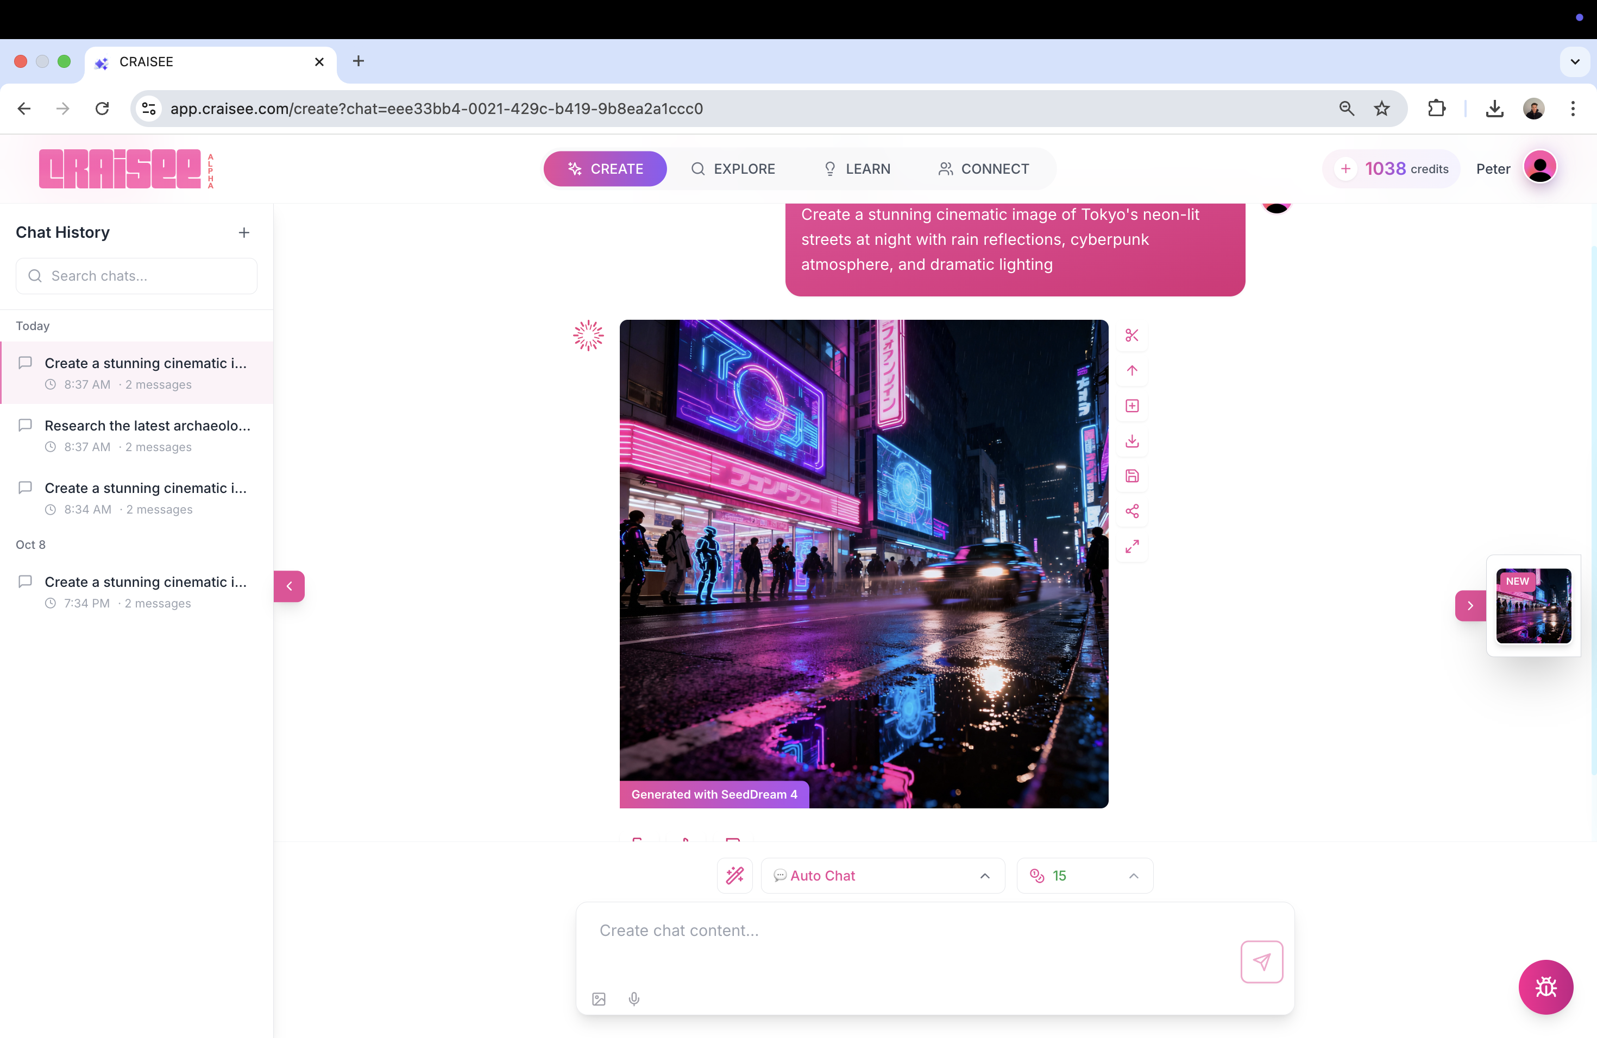
Task: Open the browser tab list chevron
Action: tap(1575, 62)
